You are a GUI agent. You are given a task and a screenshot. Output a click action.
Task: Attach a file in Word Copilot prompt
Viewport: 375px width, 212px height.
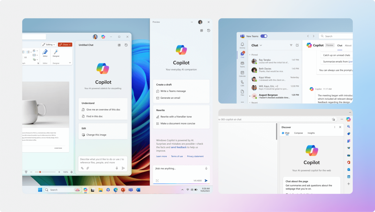pyautogui.click(x=88, y=168)
